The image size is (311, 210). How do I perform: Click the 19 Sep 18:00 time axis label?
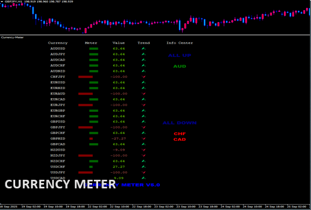(75, 207)
